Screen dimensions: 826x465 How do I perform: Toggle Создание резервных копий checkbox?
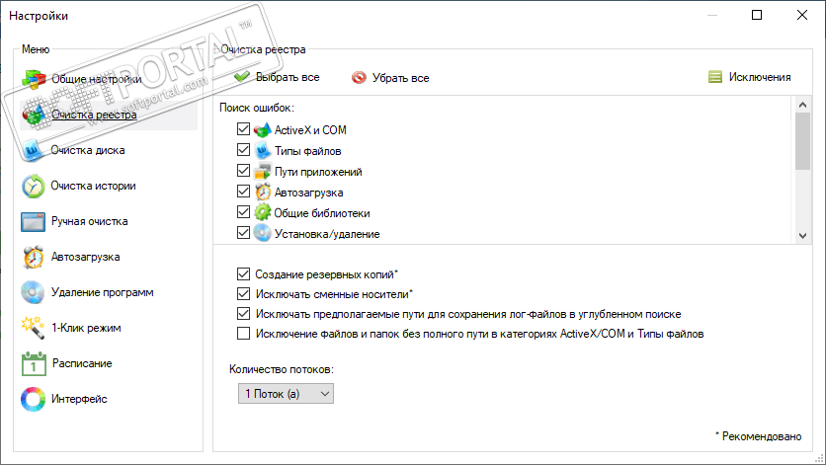click(244, 273)
